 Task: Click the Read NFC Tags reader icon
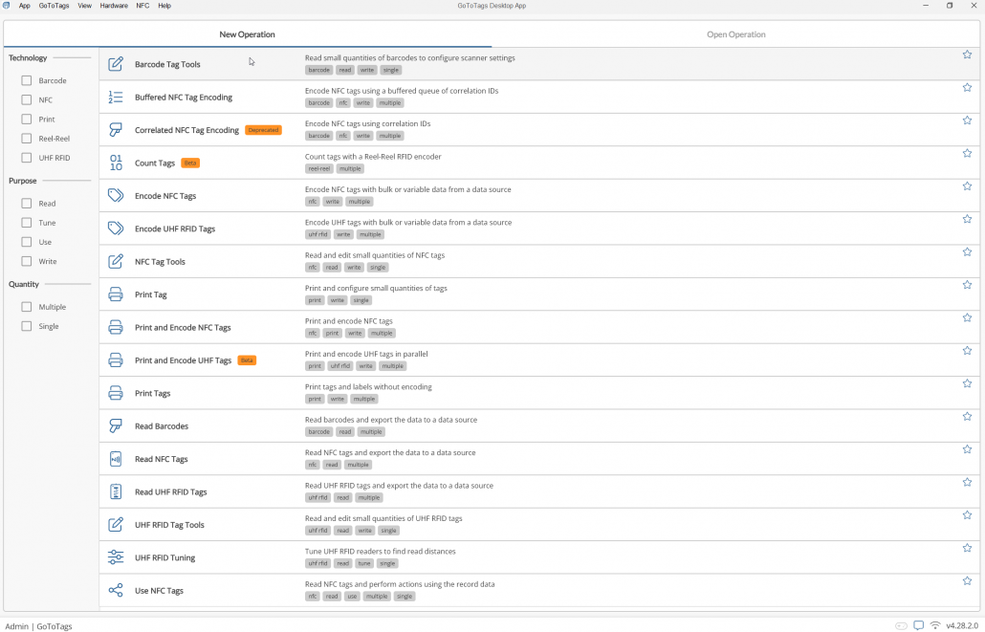tap(116, 458)
